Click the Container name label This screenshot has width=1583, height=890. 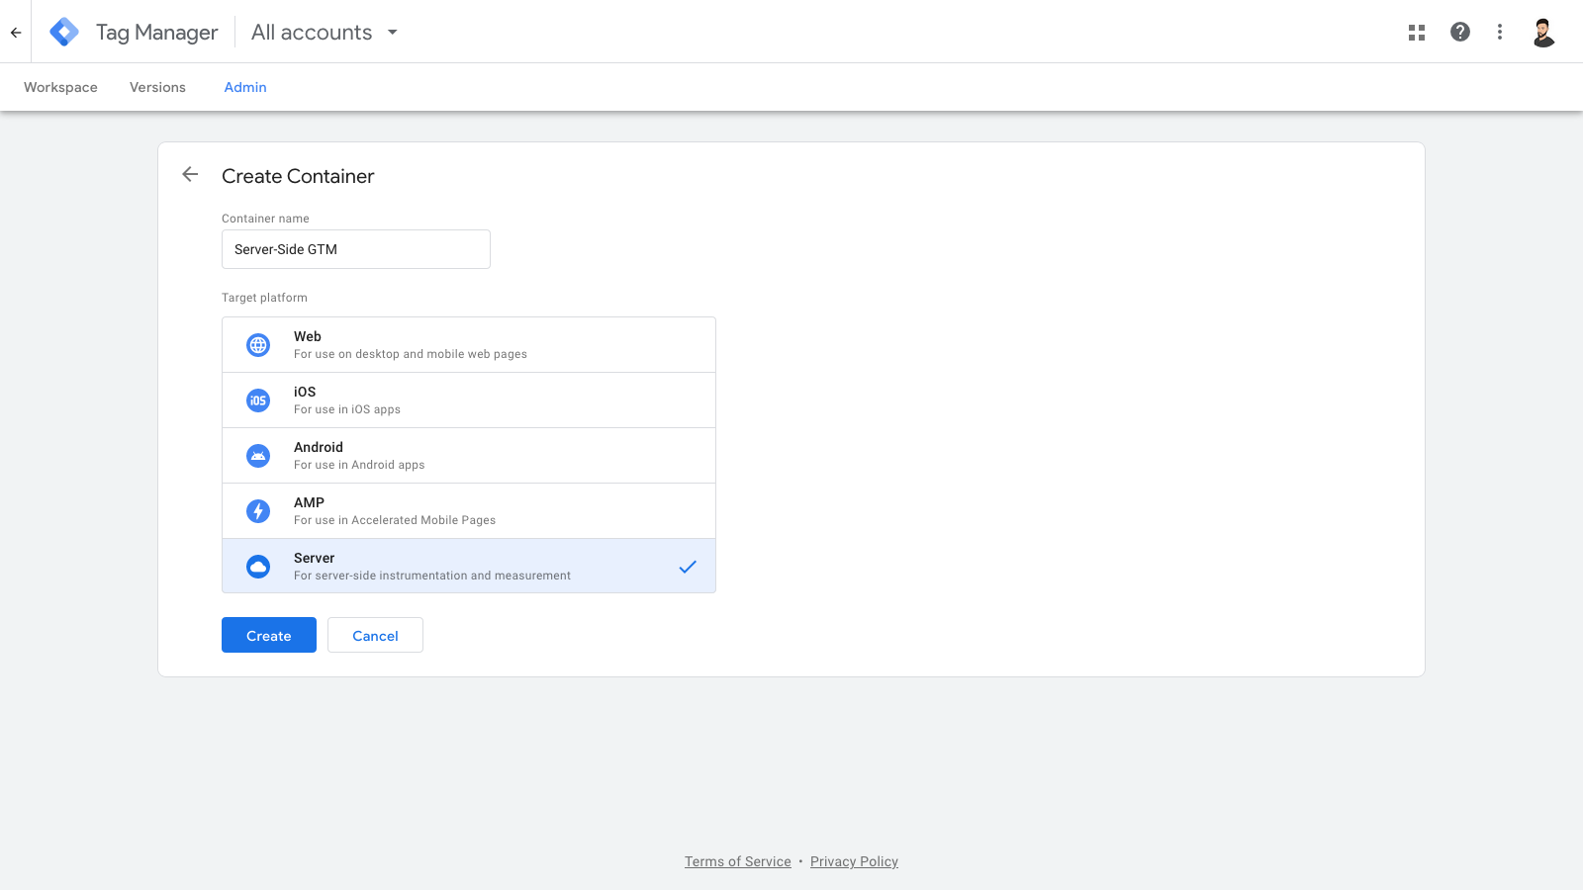point(265,219)
